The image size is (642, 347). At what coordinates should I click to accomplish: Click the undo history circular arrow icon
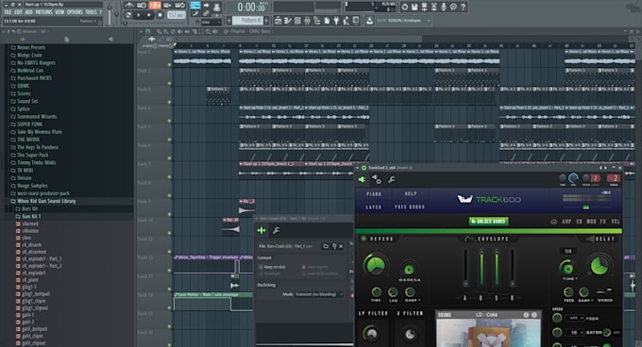404,7
